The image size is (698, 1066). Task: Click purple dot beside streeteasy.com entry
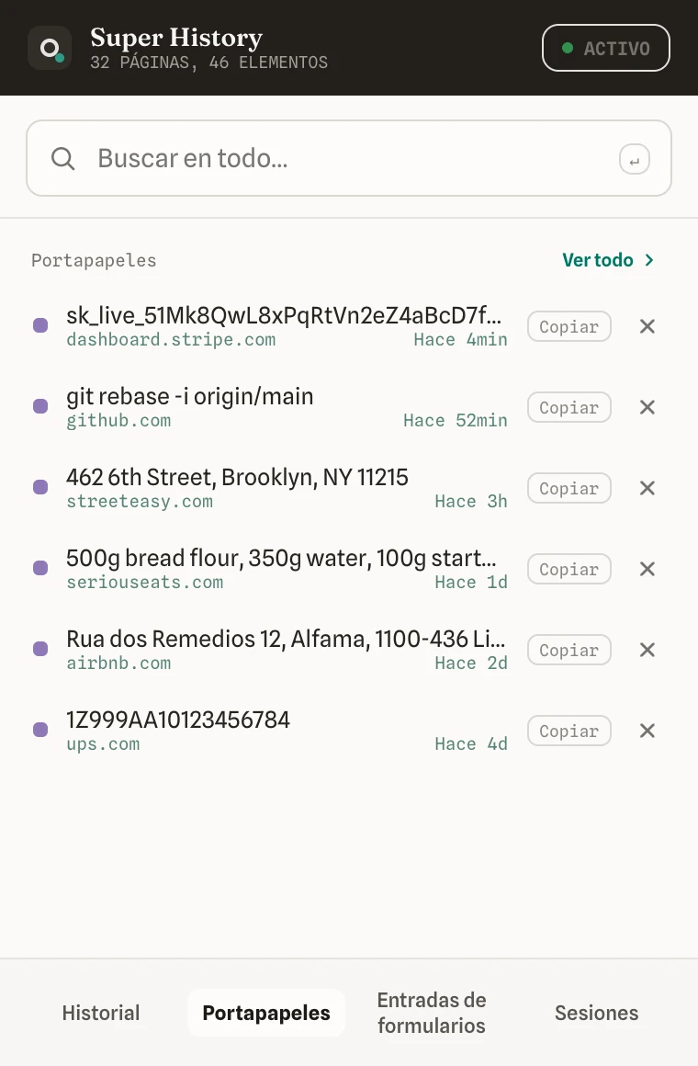(x=40, y=487)
